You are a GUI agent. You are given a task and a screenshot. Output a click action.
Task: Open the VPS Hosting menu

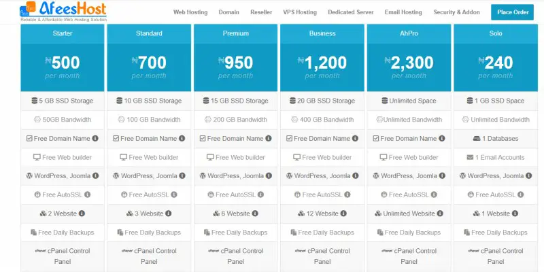click(300, 12)
